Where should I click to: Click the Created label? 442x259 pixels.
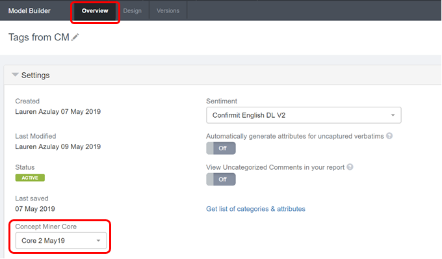pos(27,101)
